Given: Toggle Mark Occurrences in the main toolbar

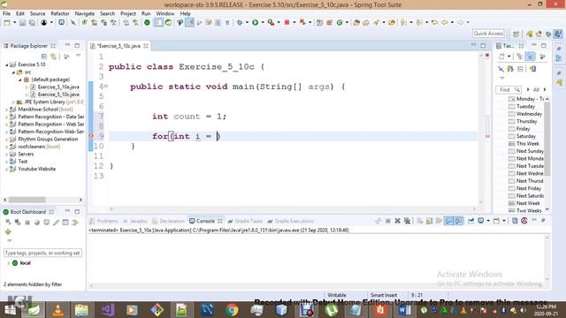Looking at the screenshot, I should (x=190, y=23).
